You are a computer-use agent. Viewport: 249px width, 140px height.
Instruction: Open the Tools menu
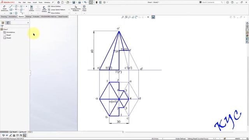[40, 2]
